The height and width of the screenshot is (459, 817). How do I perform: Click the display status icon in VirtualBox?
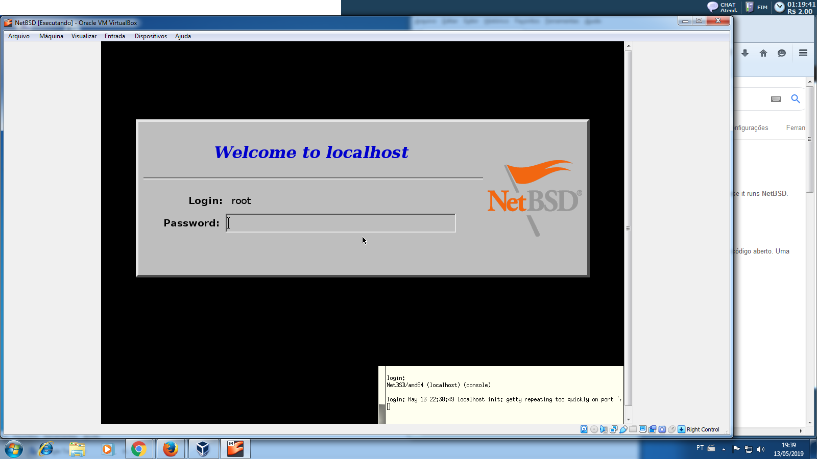[643, 429]
